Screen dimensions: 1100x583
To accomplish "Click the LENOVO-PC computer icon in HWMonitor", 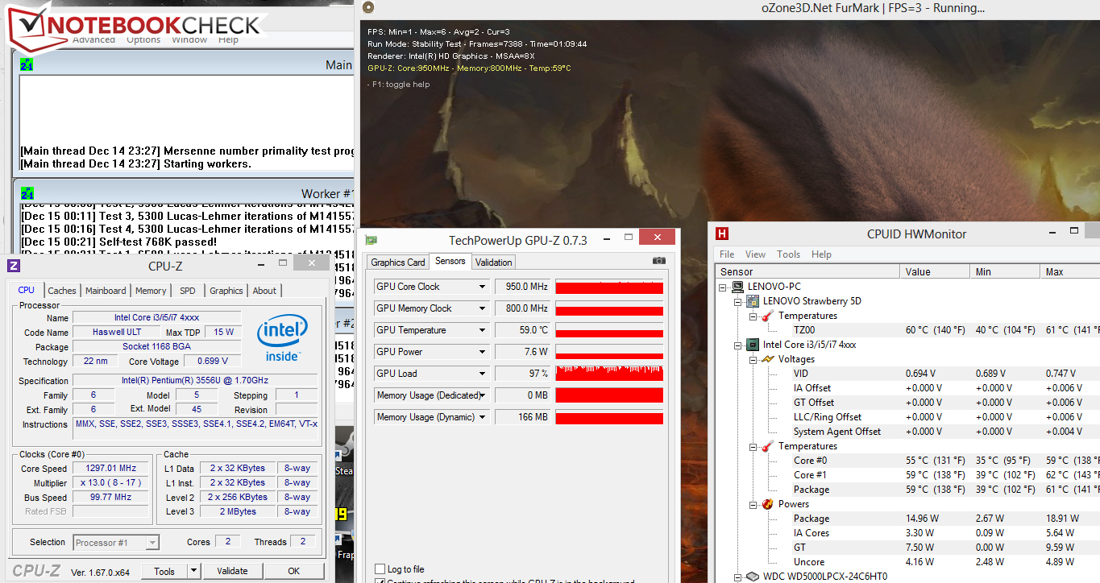I will click(739, 287).
